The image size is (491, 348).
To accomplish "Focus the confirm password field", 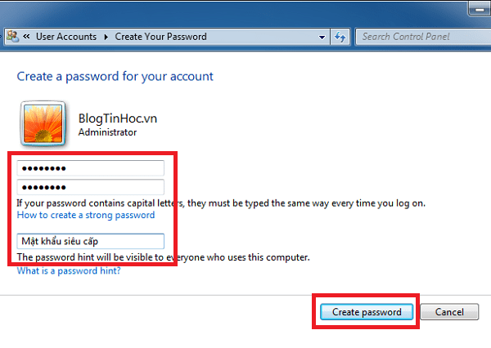I will pyautogui.click(x=91, y=187).
